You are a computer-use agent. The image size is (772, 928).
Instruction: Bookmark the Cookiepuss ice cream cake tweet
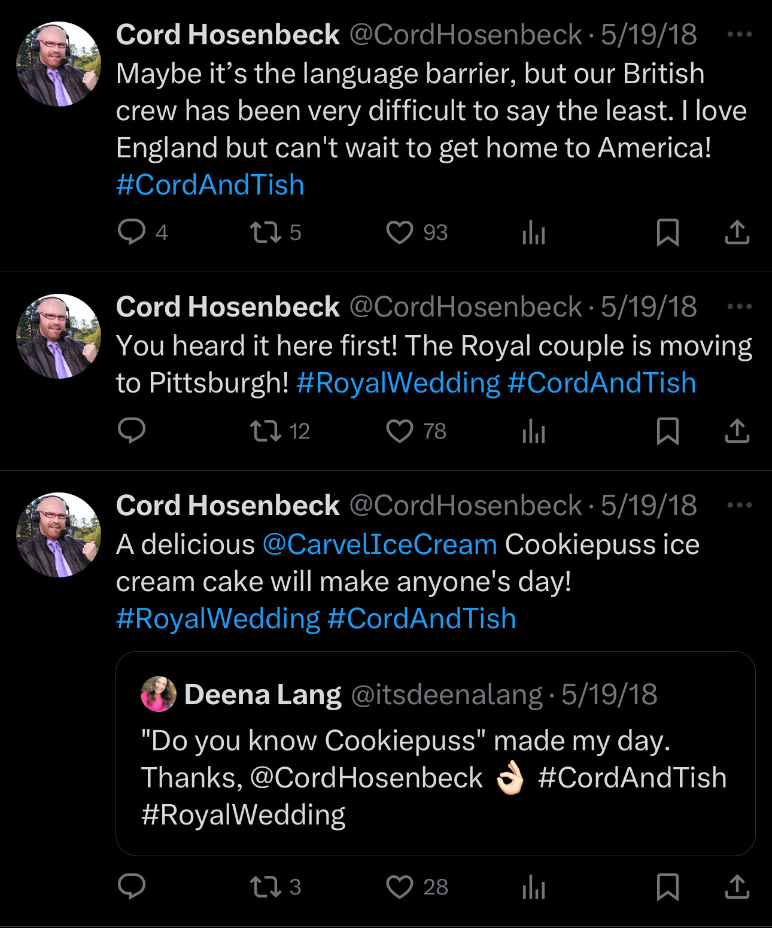[667, 887]
